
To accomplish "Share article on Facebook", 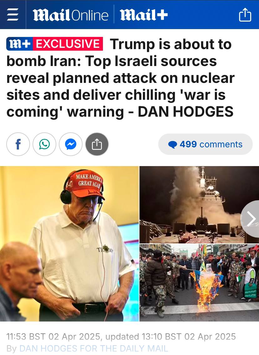I will [x=18, y=144].
